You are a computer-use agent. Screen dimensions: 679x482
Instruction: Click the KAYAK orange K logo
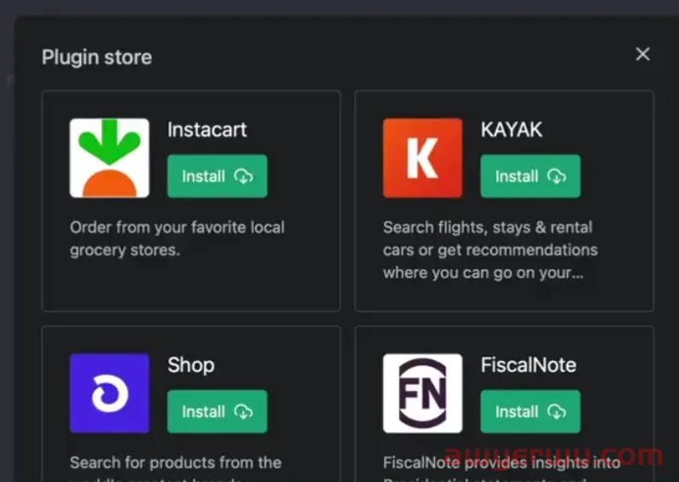[x=422, y=158]
